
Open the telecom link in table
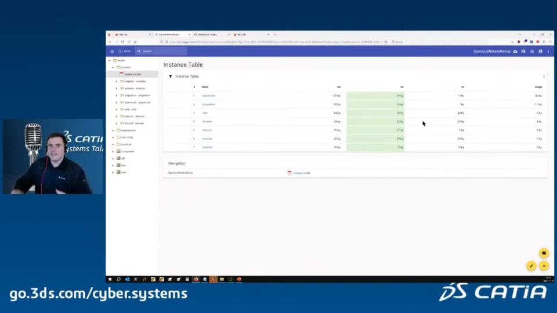click(x=207, y=130)
